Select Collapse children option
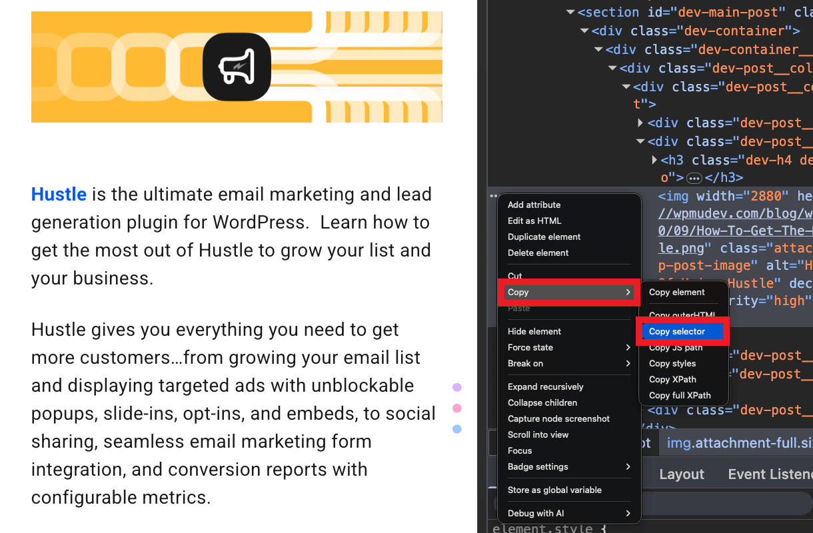This screenshot has width=813, height=533. coord(542,402)
